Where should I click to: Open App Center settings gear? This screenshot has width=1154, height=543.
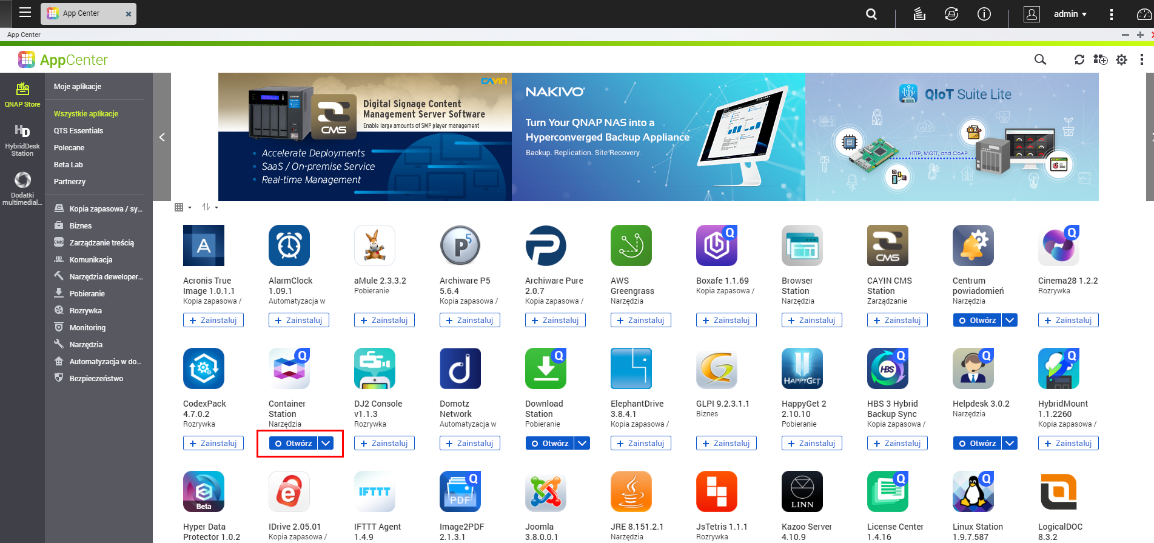(1122, 59)
